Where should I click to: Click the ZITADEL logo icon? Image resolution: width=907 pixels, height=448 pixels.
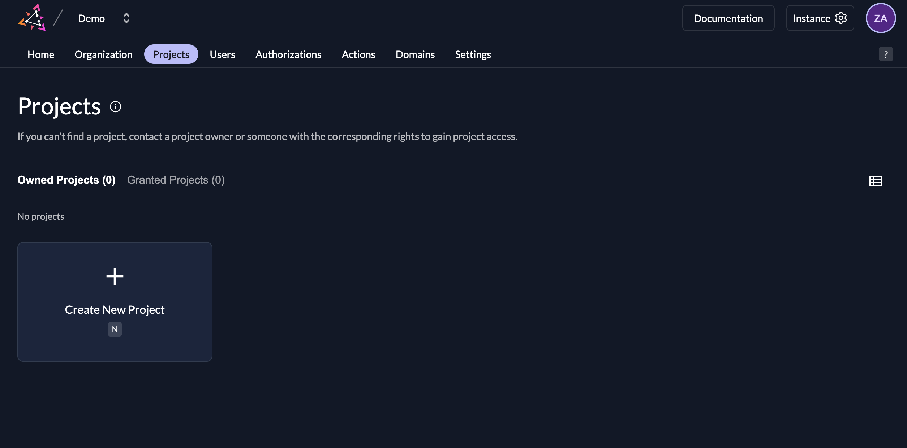click(x=32, y=18)
